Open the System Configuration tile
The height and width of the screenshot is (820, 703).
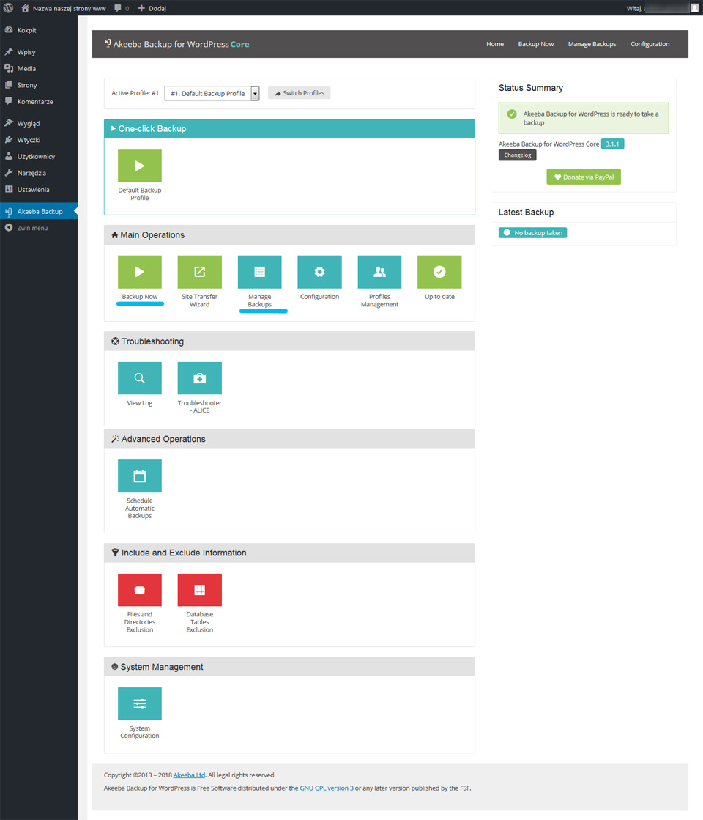(140, 703)
